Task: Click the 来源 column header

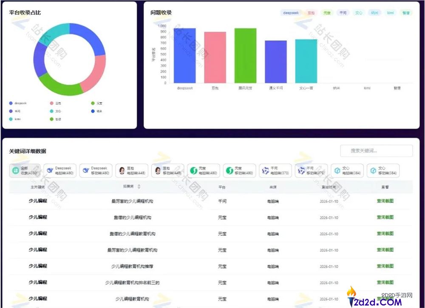Action: point(273,187)
